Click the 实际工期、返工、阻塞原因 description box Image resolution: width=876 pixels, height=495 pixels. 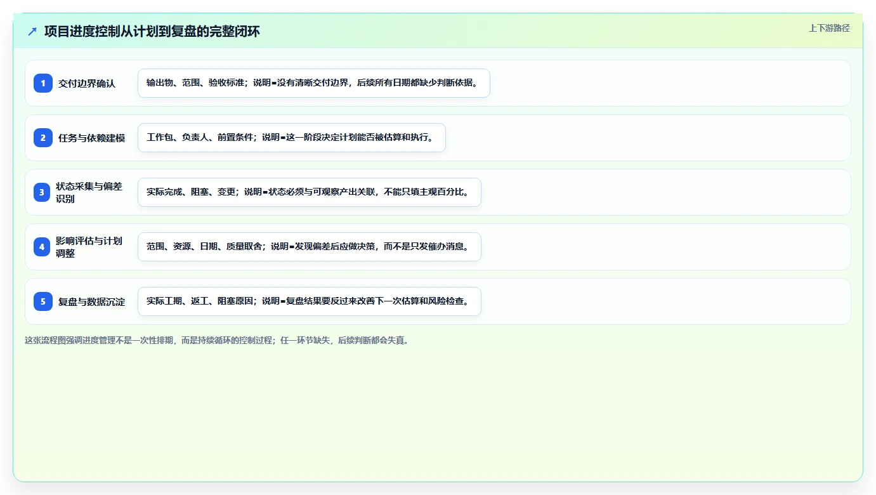310,301
